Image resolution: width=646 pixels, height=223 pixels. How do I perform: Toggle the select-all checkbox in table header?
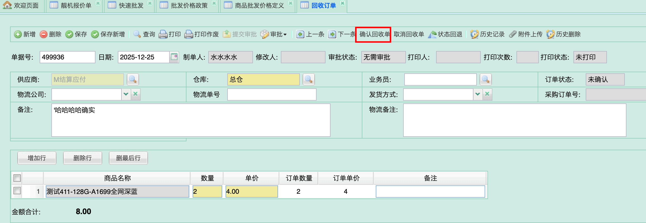pyautogui.click(x=17, y=178)
